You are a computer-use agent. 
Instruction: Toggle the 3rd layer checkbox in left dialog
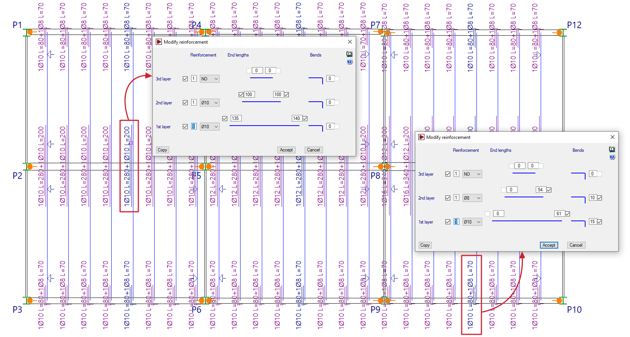(x=185, y=79)
